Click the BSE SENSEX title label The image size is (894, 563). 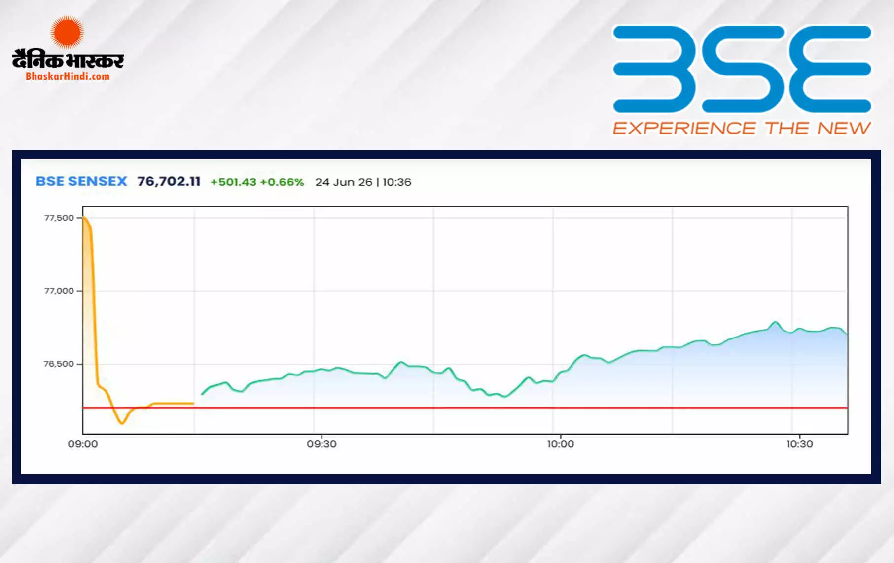click(81, 181)
